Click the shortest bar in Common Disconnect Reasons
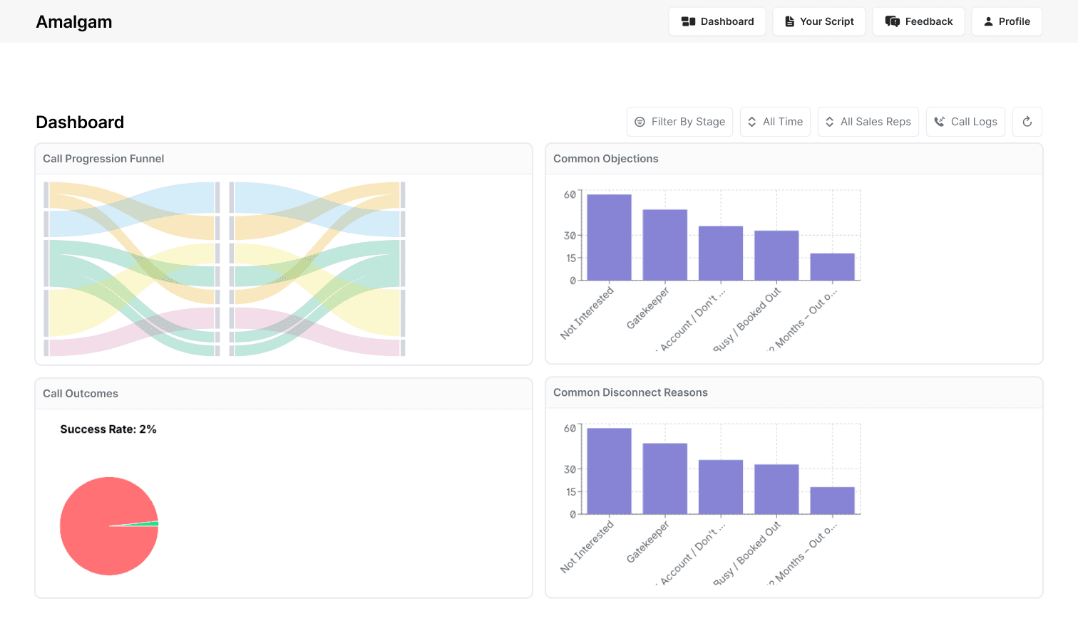The width and height of the screenshot is (1078, 633). pyautogui.click(x=832, y=501)
